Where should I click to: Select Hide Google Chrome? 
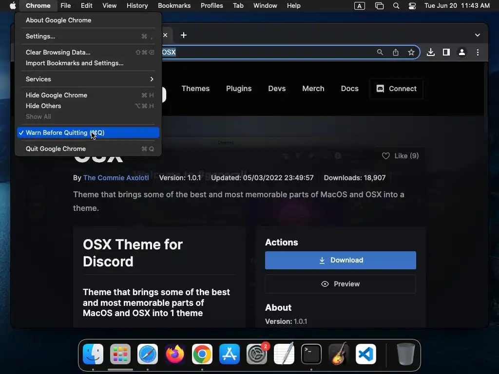(x=88, y=95)
